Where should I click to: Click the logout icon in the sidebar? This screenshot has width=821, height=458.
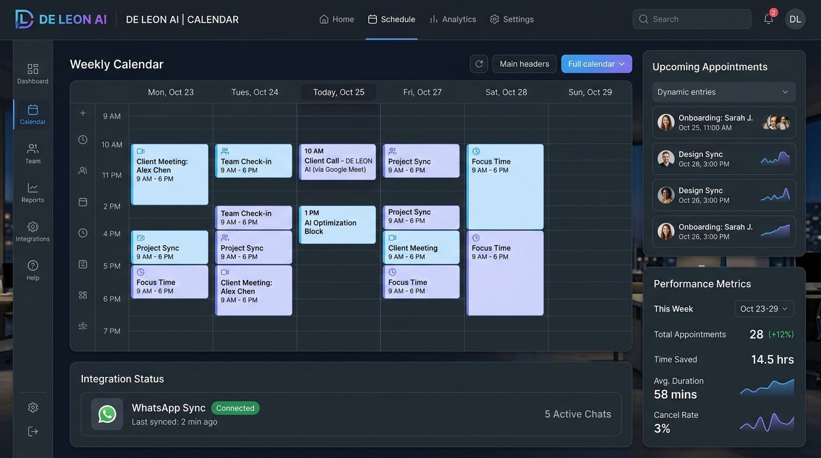(33, 432)
